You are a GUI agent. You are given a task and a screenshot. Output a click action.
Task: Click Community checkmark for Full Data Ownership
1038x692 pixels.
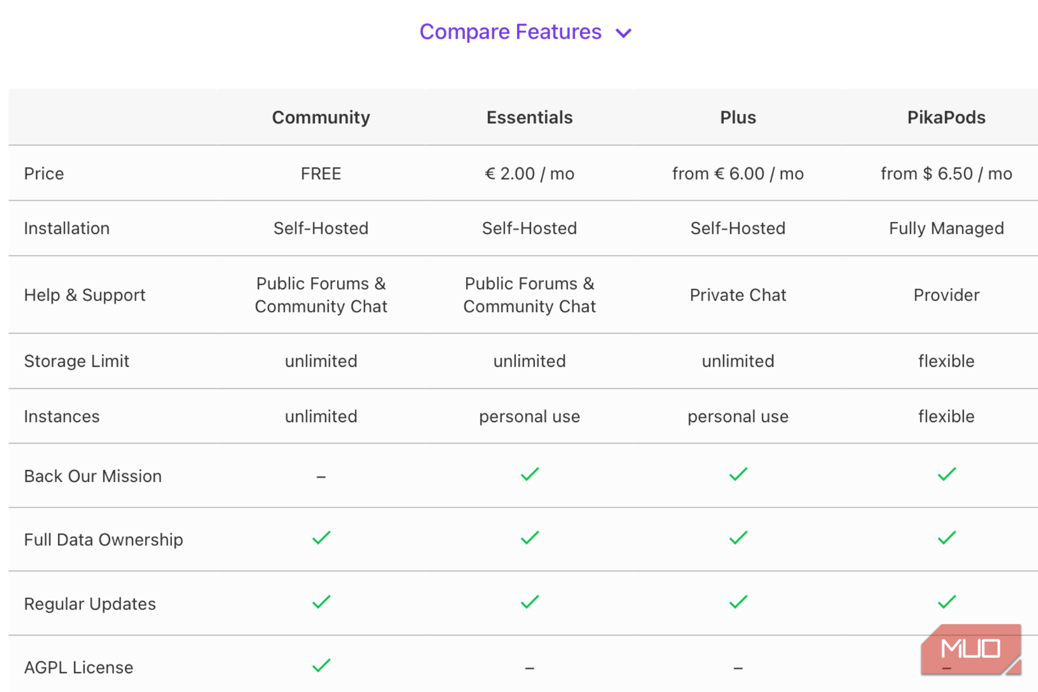(321, 538)
